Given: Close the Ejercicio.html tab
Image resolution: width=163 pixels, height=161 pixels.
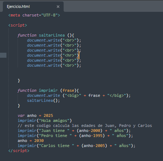Looking at the screenshot, I should click(x=58, y=6).
